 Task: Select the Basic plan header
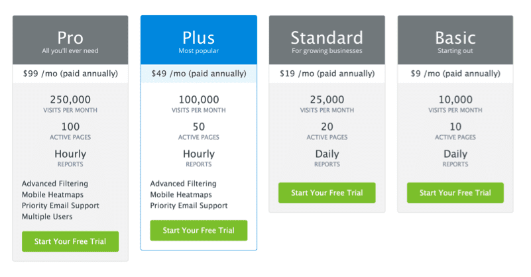coord(455,40)
